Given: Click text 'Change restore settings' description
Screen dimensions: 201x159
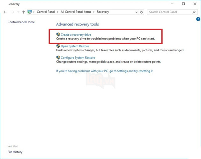Looking at the screenshot, I should click(x=108, y=62).
